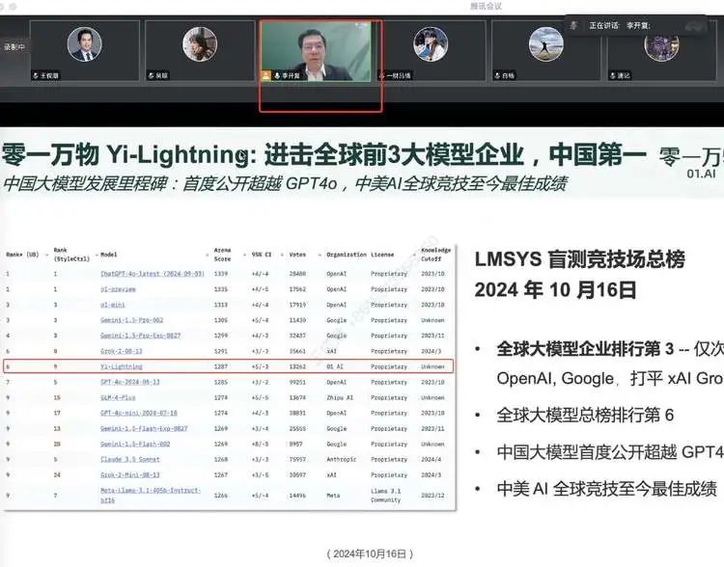Open the ChatGPT-4o-latest model link
Image resolution: width=724 pixels, height=567 pixels.
(153, 274)
